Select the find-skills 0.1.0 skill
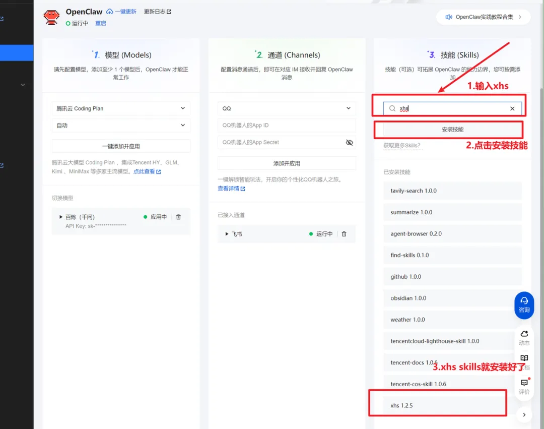This screenshot has height=429, width=544. tap(452, 255)
